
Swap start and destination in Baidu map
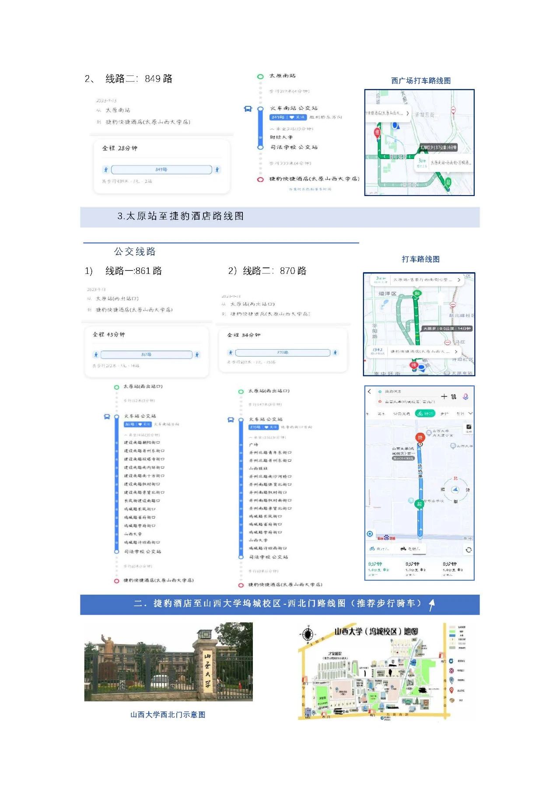click(454, 396)
